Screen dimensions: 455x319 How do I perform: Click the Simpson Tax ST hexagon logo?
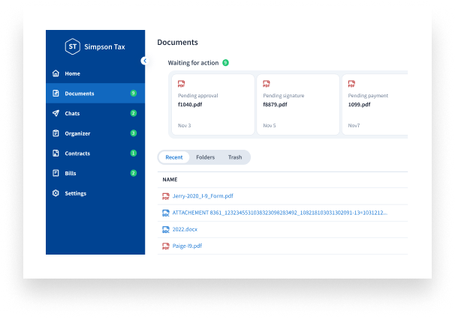73,46
